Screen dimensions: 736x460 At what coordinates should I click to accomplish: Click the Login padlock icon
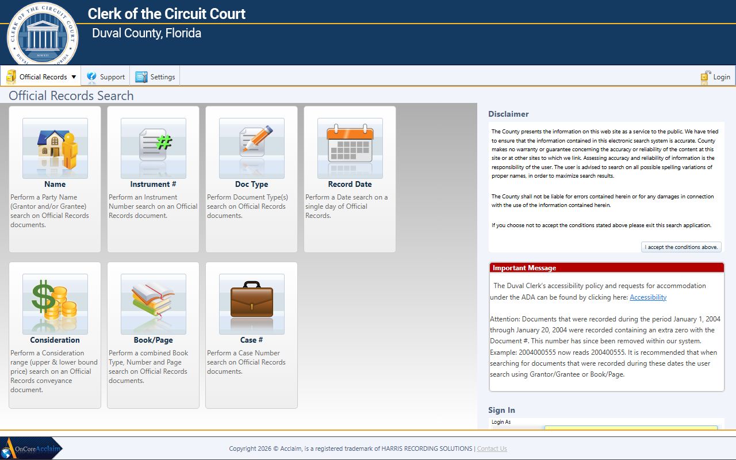(x=706, y=77)
